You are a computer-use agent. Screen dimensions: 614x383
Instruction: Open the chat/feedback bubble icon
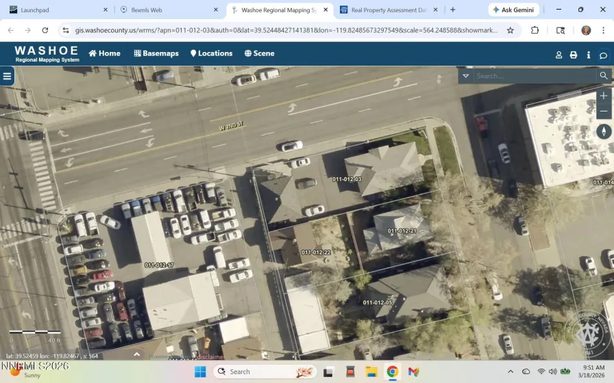click(x=603, y=55)
